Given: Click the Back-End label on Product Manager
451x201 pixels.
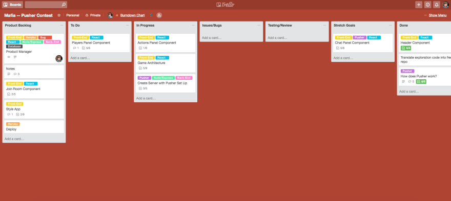Looking at the screenshot, I should (x=52, y=42).
